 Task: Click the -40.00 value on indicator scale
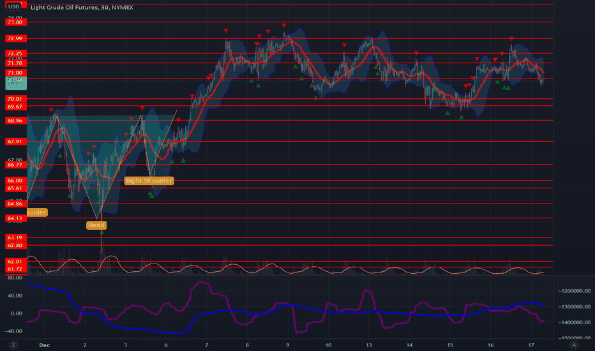13,331
